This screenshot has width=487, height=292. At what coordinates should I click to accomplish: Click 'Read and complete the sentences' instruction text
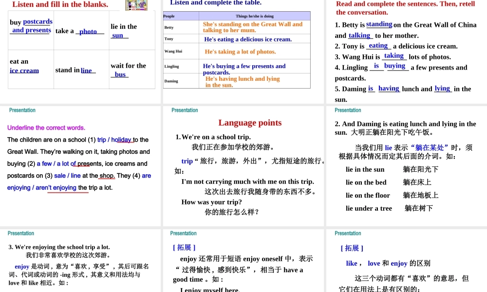405,8
